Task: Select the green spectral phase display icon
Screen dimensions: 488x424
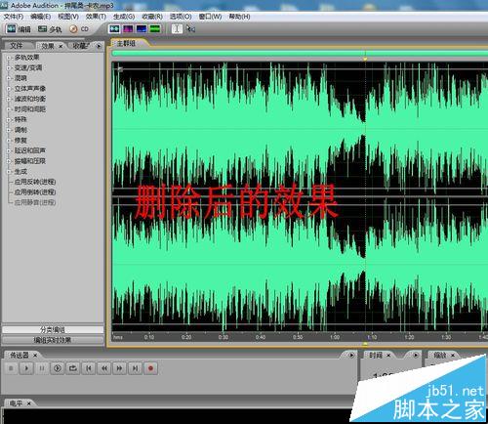Action: point(155,29)
